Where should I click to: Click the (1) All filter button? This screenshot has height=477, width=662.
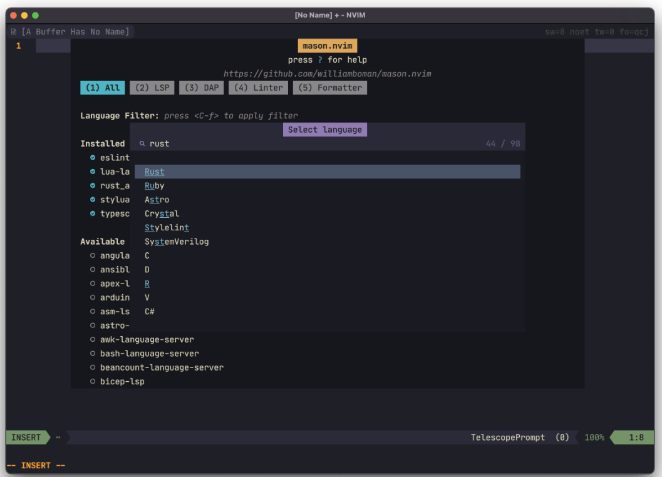tap(102, 88)
